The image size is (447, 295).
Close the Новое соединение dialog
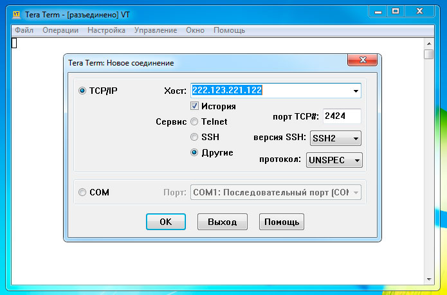(361, 60)
